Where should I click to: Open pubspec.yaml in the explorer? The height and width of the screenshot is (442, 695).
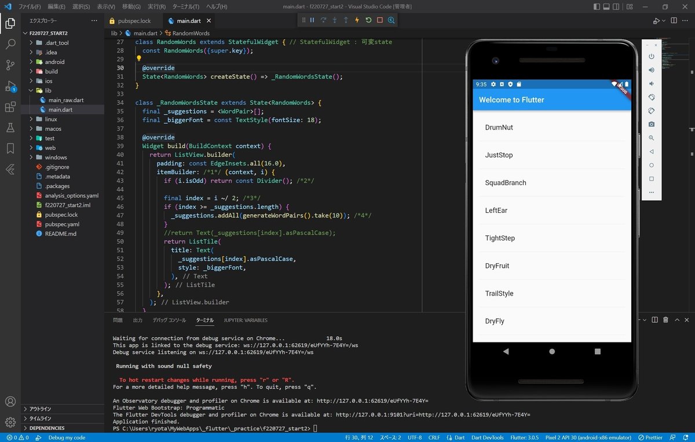pos(63,224)
